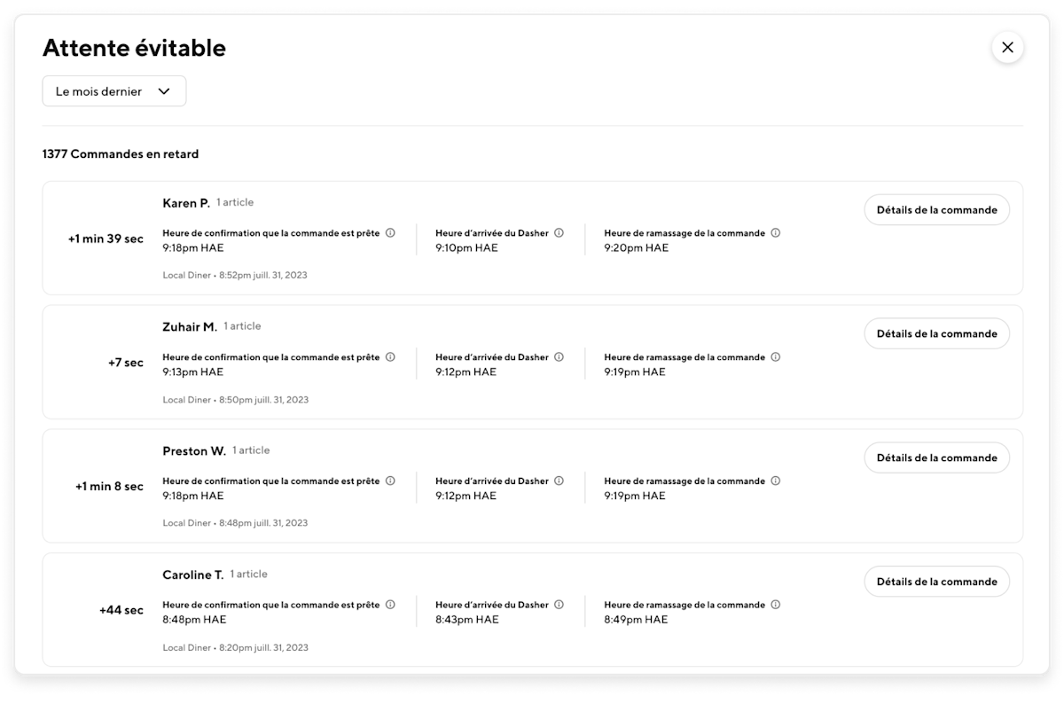The height and width of the screenshot is (704, 1064).
Task: Click info icon beside Preston W.'s order pickup time
Action: pyautogui.click(x=775, y=481)
